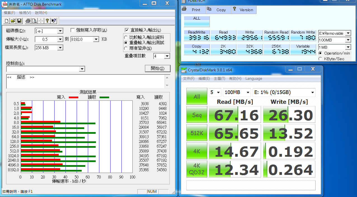Enable 強制寫入存取 checkbox
This screenshot has height=197, width=357.
click(x=73, y=30)
